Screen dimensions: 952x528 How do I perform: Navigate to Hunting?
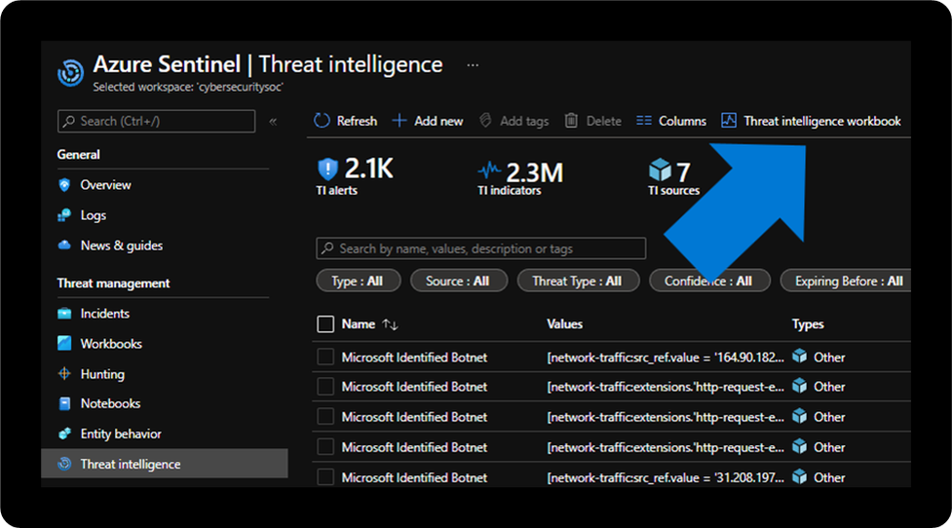coord(102,374)
